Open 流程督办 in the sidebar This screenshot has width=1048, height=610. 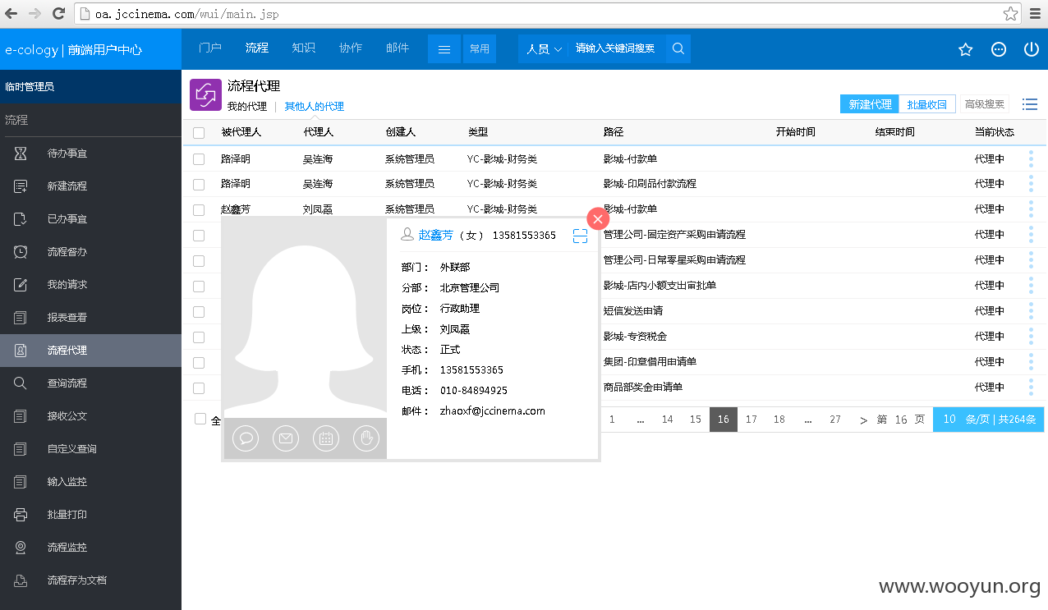tap(90, 252)
